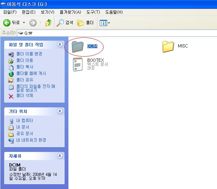
Task: Open 공유 문서 shared documents link
Action: 25,134
